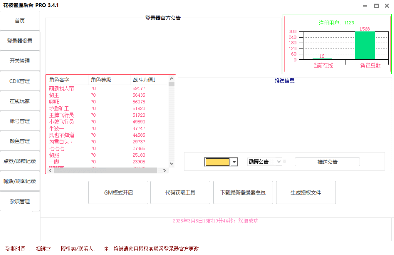
Task: Open the 账号管理 sidebar tab
Action: click(x=20, y=121)
